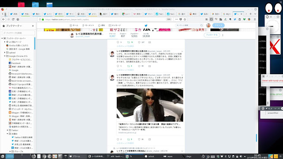283x159 pixels.
Task: Go to Twitter ホーム nav item
Action: click(x=74, y=26)
